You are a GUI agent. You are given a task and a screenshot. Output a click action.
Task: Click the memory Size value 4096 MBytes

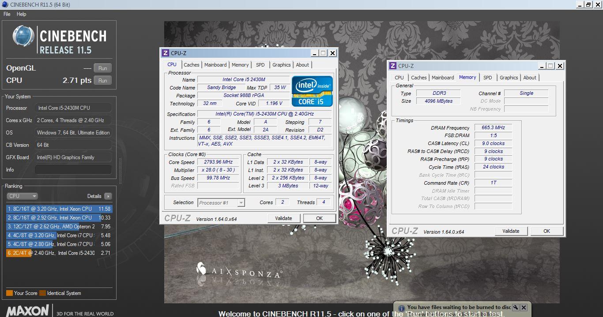coord(438,101)
